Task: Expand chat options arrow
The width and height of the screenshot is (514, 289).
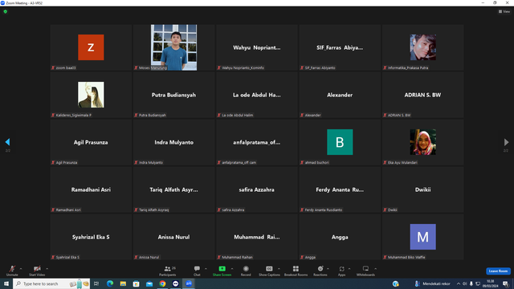Action: (x=206, y=269)
